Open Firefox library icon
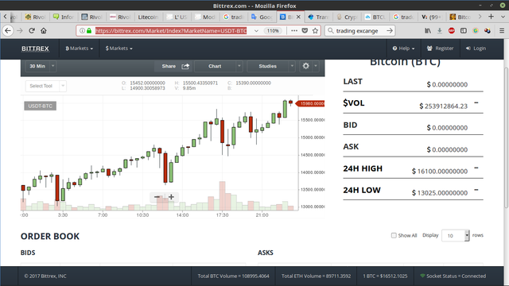Screen dimensions: 509x286 tap(428, 31)
